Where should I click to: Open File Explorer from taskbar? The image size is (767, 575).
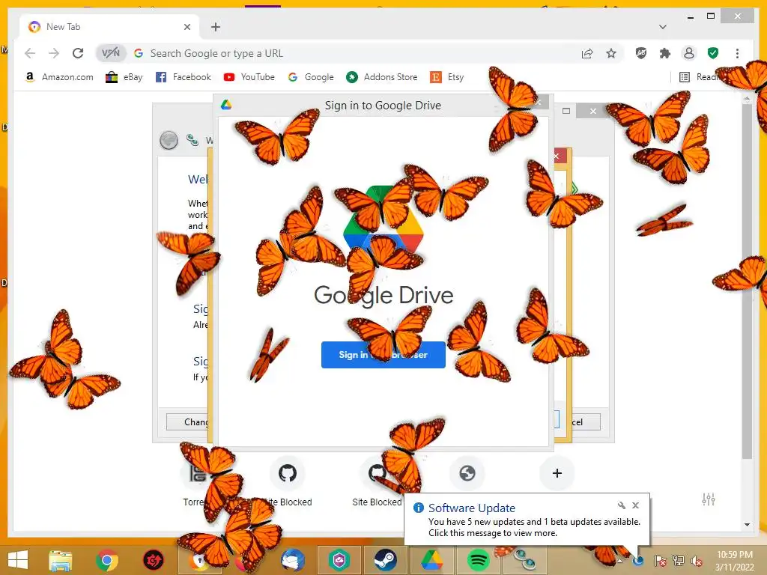[61, 560]
